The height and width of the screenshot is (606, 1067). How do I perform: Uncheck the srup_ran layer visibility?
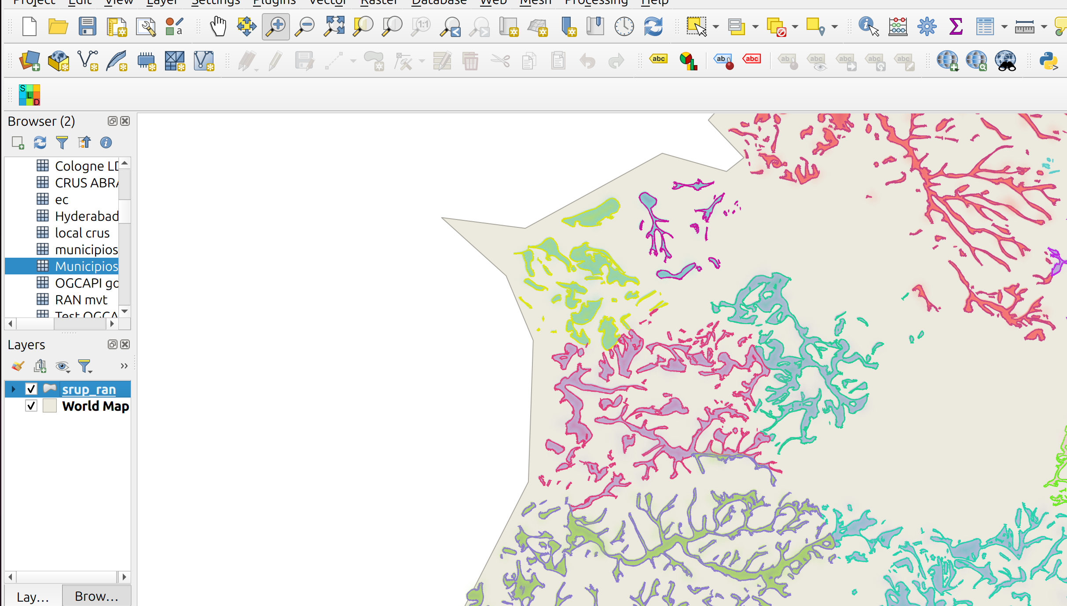pos(31,389)
